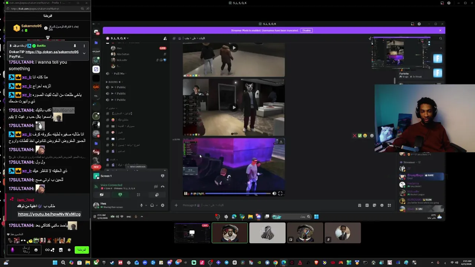Screen dimensions: 475x267
Task: Open the tip.dokan.sa/sakamoto96 link
Action: click(52, 52)
